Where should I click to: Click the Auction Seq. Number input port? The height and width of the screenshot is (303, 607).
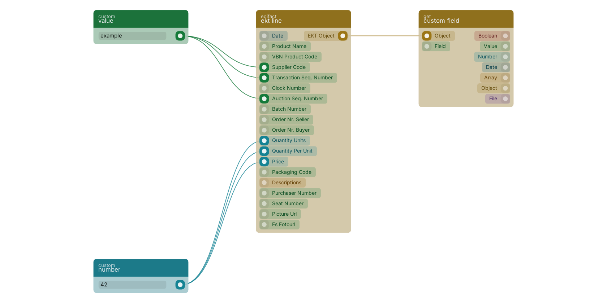264,98
